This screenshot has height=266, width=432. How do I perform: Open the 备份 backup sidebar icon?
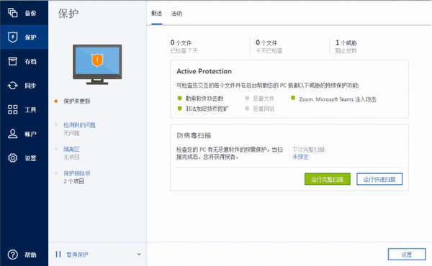coord(13,13)
